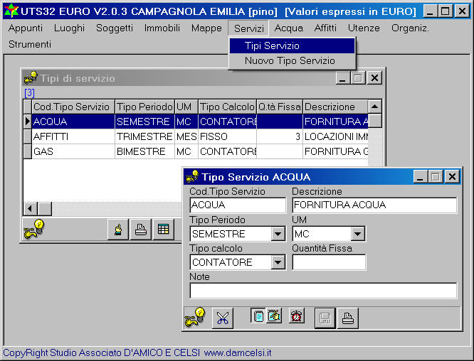The image size is (474, 361).
Task: Click the printer icon in Tipi di servizio
Action: [141, 230]
